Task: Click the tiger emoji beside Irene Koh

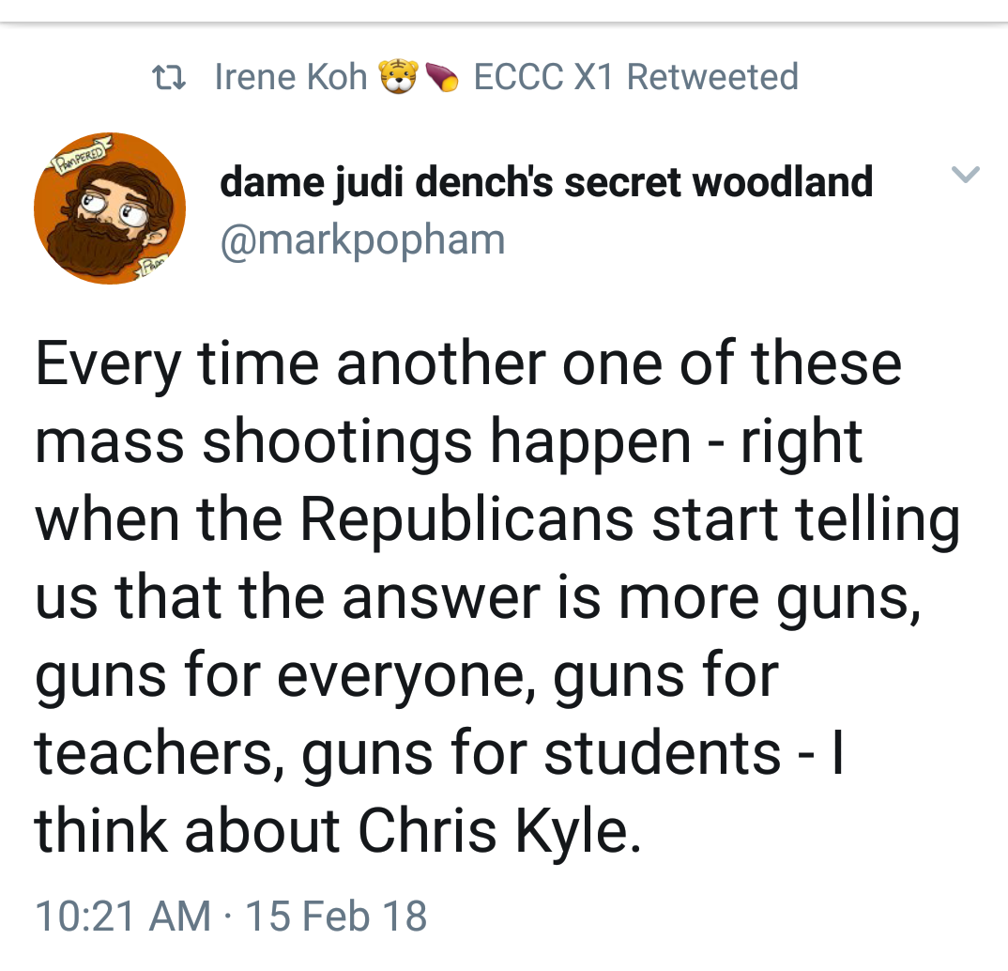Action: coord(397,77)
